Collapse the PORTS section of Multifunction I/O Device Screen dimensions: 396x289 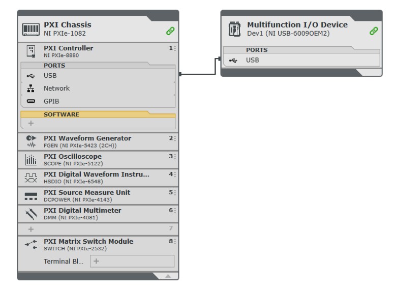[x=301, y=50]
